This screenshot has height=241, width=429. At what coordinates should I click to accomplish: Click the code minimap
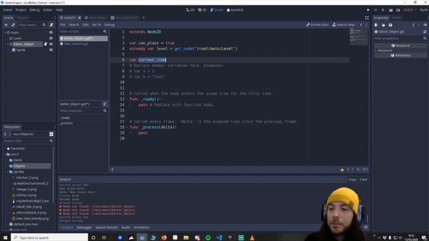tap(359, 37)
